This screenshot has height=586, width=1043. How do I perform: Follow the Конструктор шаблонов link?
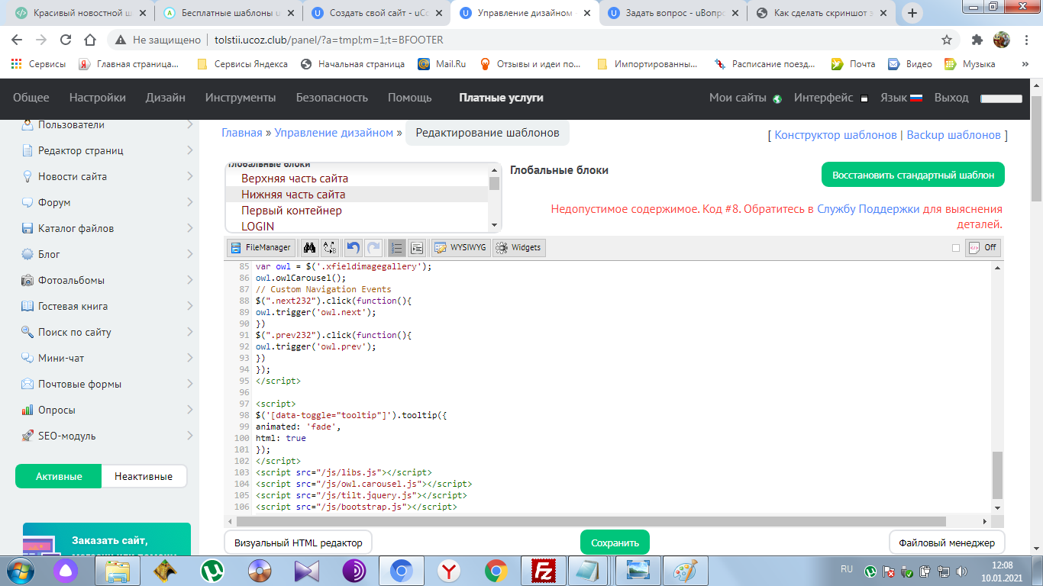(835, 135)
